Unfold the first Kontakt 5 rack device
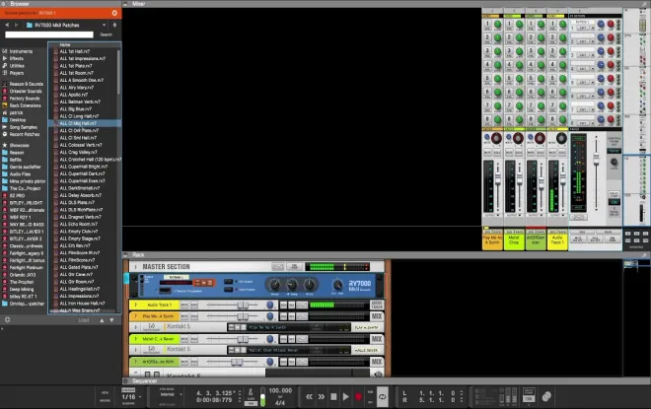The width and height of the screenshot is (651, 409). pyautogui.click(x=135, y=327)
